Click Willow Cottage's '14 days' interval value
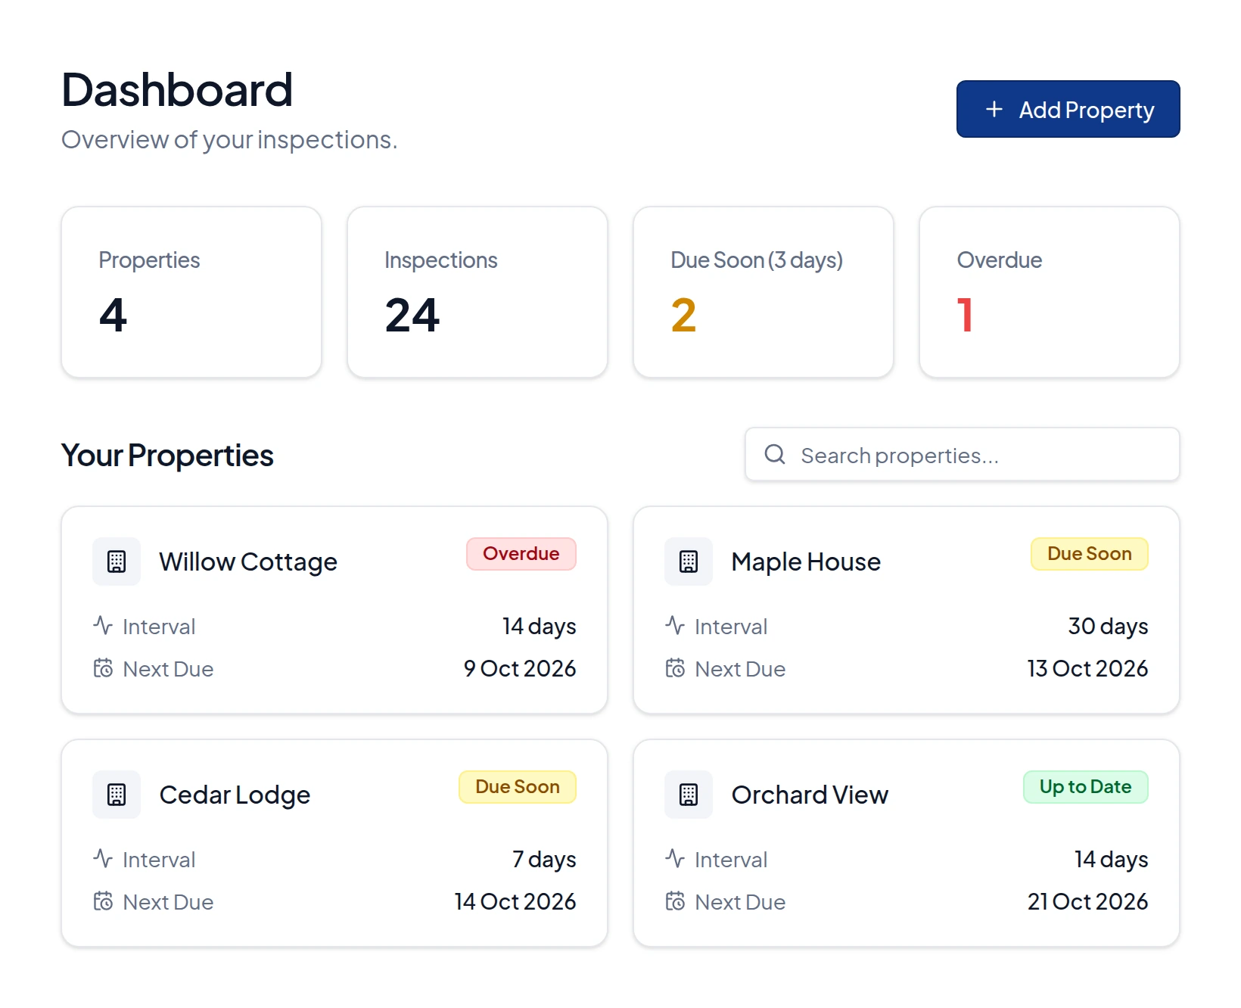Image resolution: width=1241 pixels, height=1008 pixels. 540,627
